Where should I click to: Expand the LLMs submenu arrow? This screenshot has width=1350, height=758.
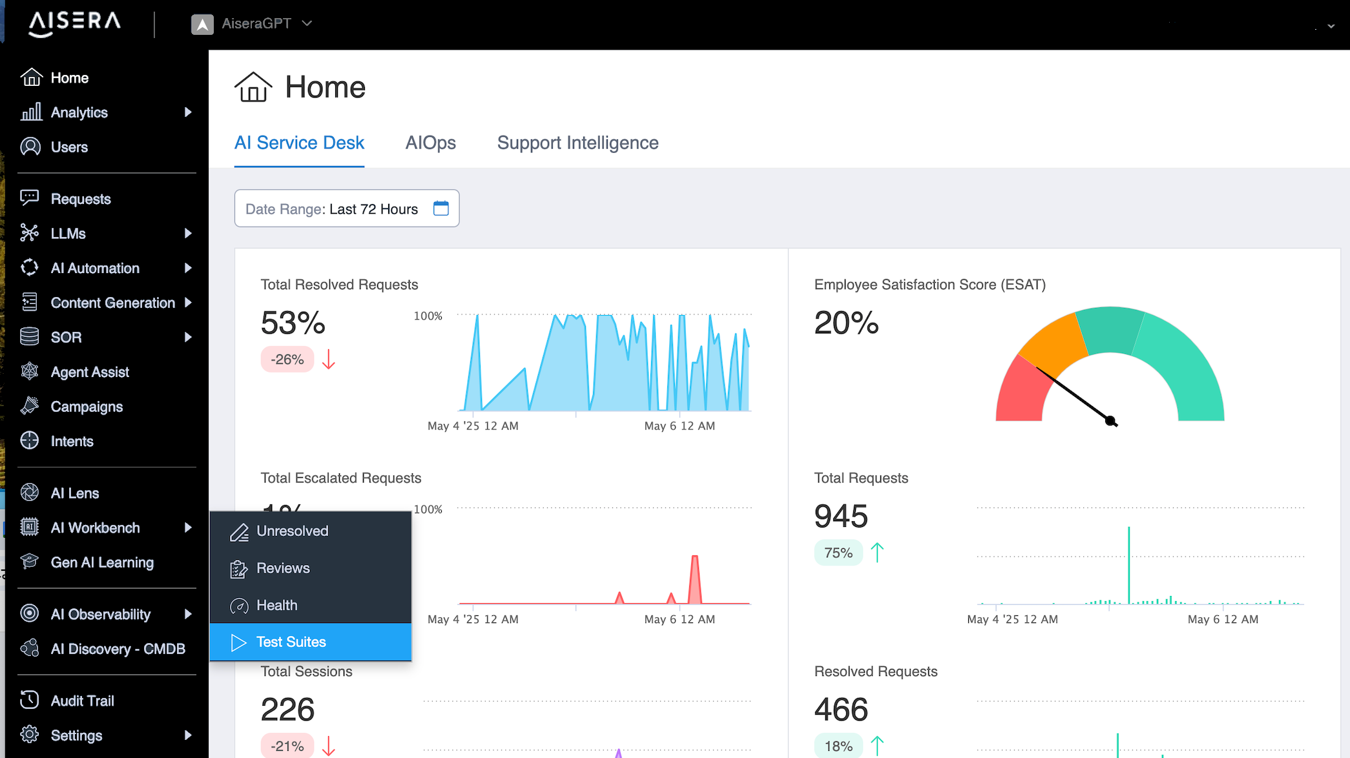tap(188, 233)
